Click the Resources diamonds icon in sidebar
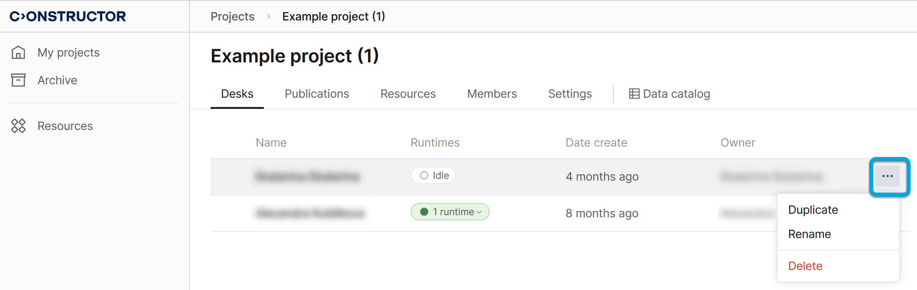 (18, 126)
